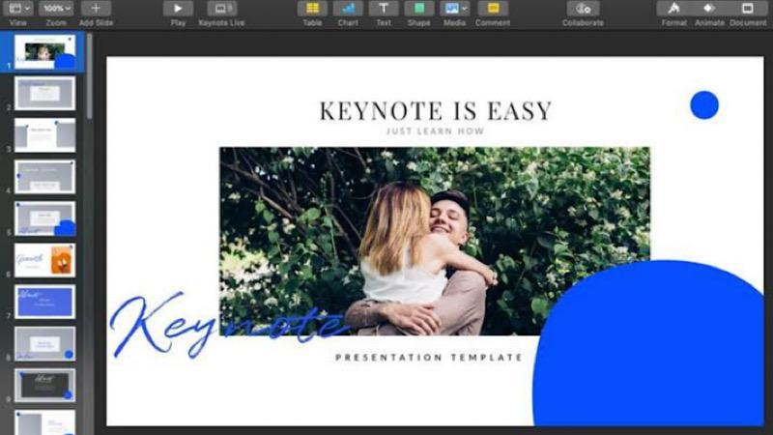773x435 pixels.
Task: Add a Text box
Action: point(384,9)
